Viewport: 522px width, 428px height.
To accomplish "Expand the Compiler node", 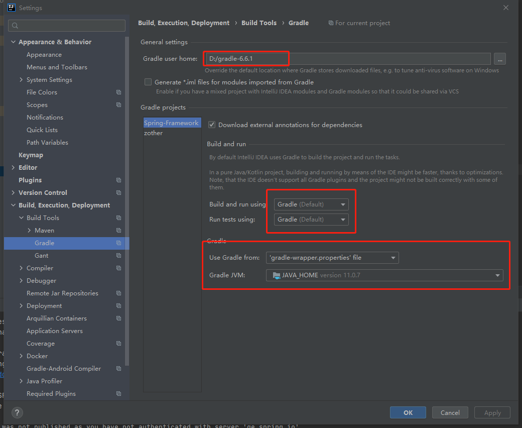I will 21,268.
